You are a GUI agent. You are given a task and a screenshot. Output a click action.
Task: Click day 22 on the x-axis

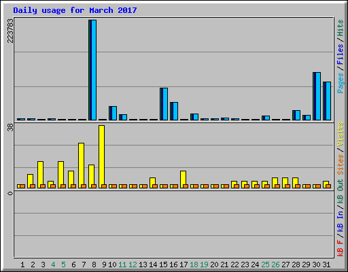point(234,265)
